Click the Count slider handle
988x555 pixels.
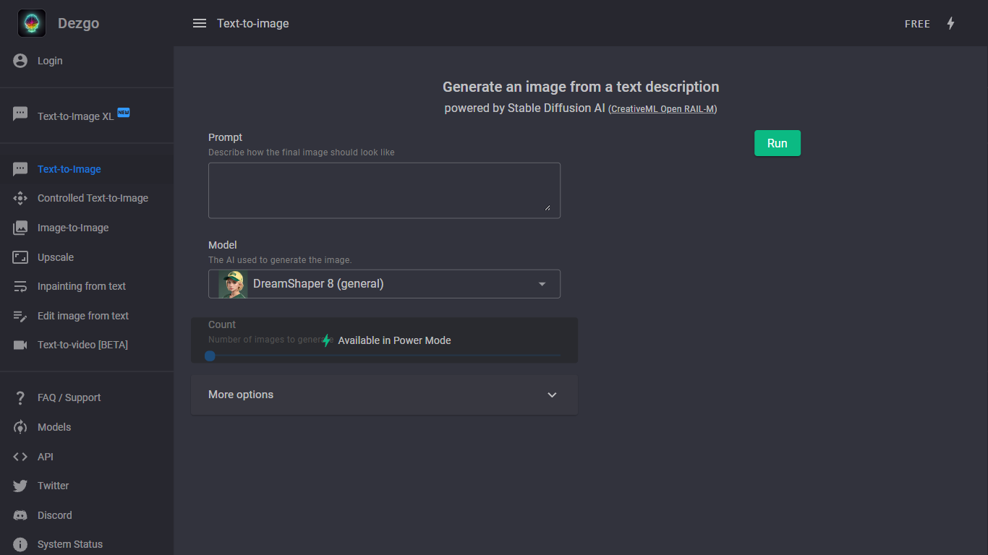[210, 356]
